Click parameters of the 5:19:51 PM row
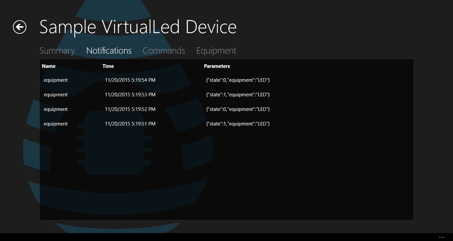 (238, 124)
